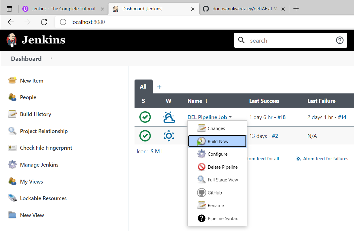This screenshot has width=354, height=231.
Task: Click DEL Pipeline Job success status icon
Action: point(145,117)
